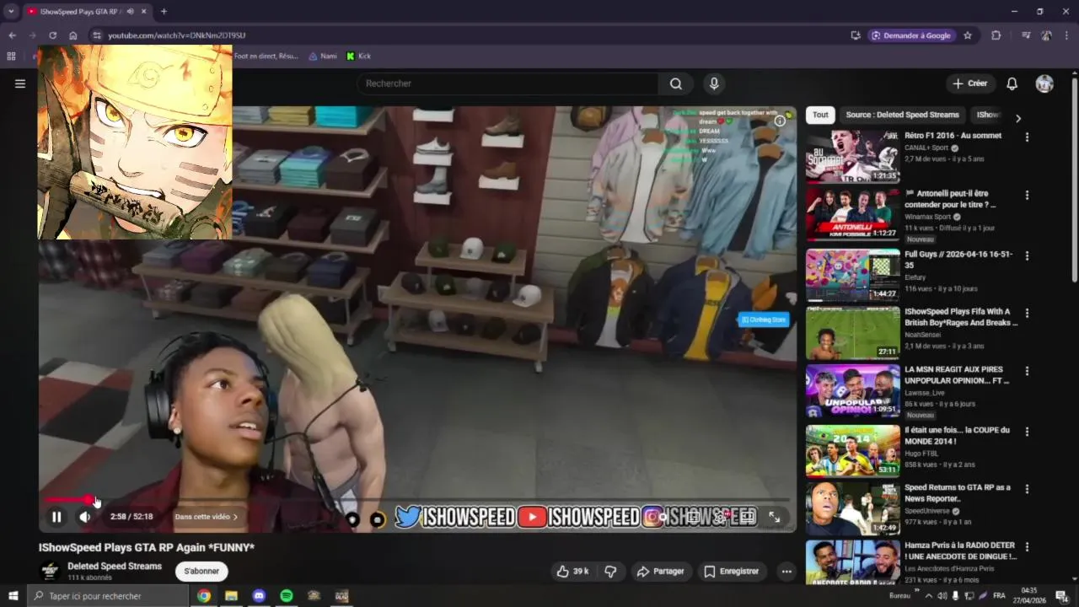1079x607 pixels.
Task: Open Spotify from the taskbar
Action: pos(287,596)
